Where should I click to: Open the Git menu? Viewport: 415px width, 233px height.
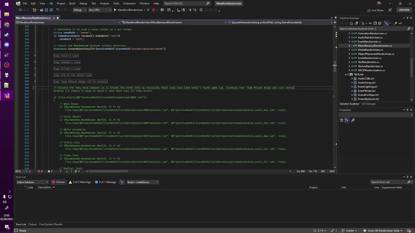click(x=51, y=3)
